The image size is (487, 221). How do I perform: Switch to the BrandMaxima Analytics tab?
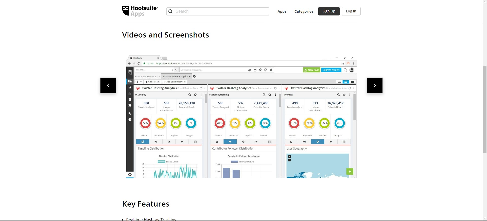[x=177, y=76]
